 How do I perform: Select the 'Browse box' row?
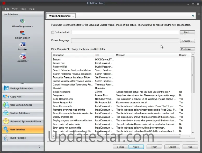click(x=121, y=63)
